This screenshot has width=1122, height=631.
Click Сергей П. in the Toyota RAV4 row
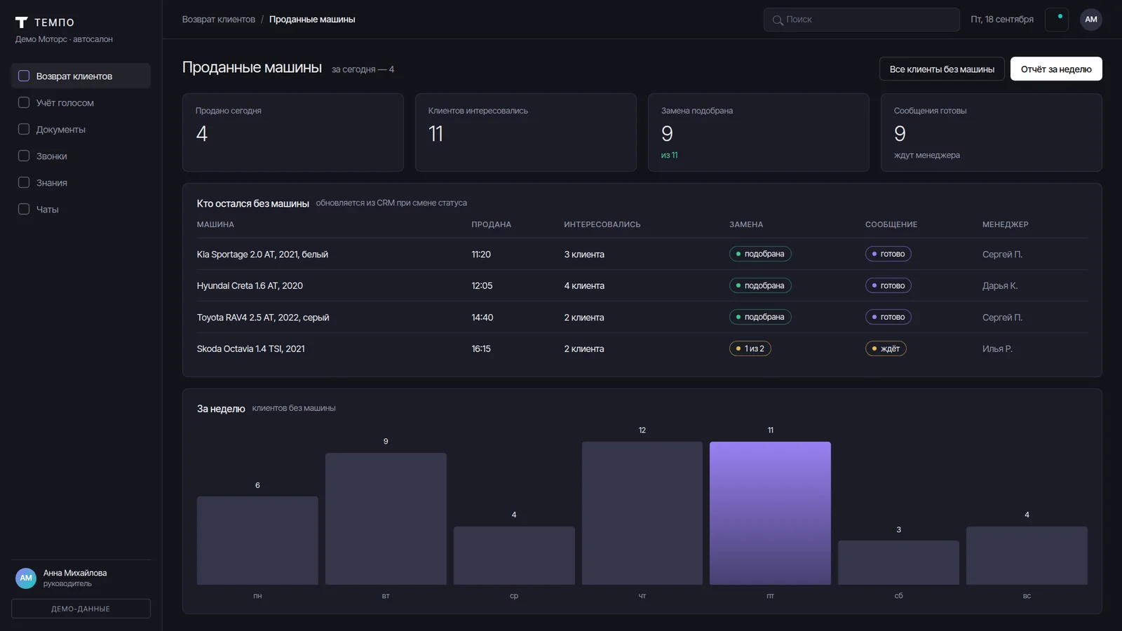click(x=1002, y=318)
